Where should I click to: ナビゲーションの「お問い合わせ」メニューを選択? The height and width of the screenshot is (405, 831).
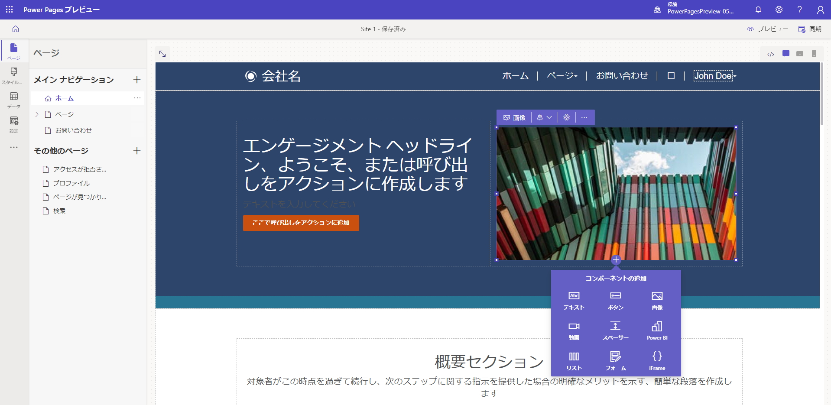click(622, 76)
